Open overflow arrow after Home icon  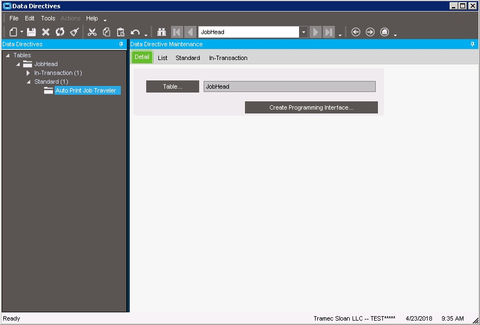pos(395,35)
